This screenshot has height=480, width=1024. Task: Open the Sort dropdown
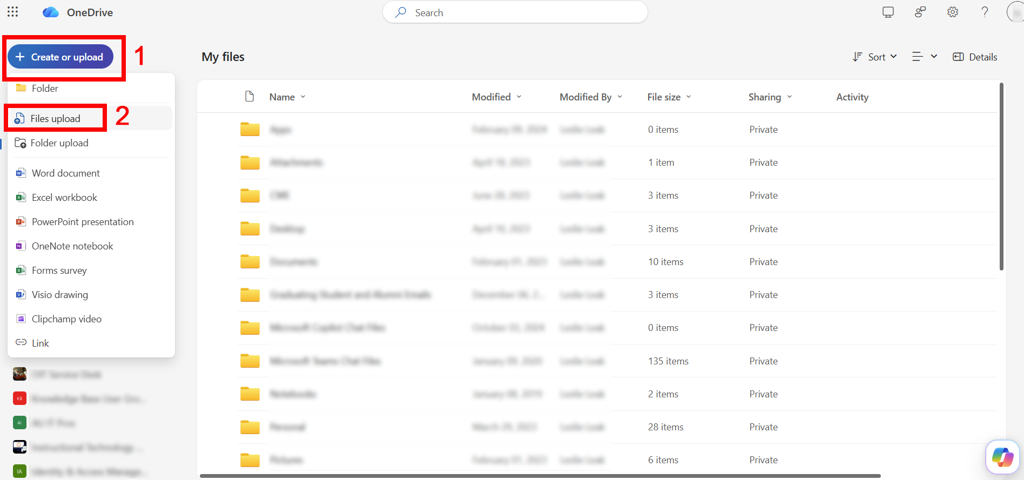click(x=875, y=57)
